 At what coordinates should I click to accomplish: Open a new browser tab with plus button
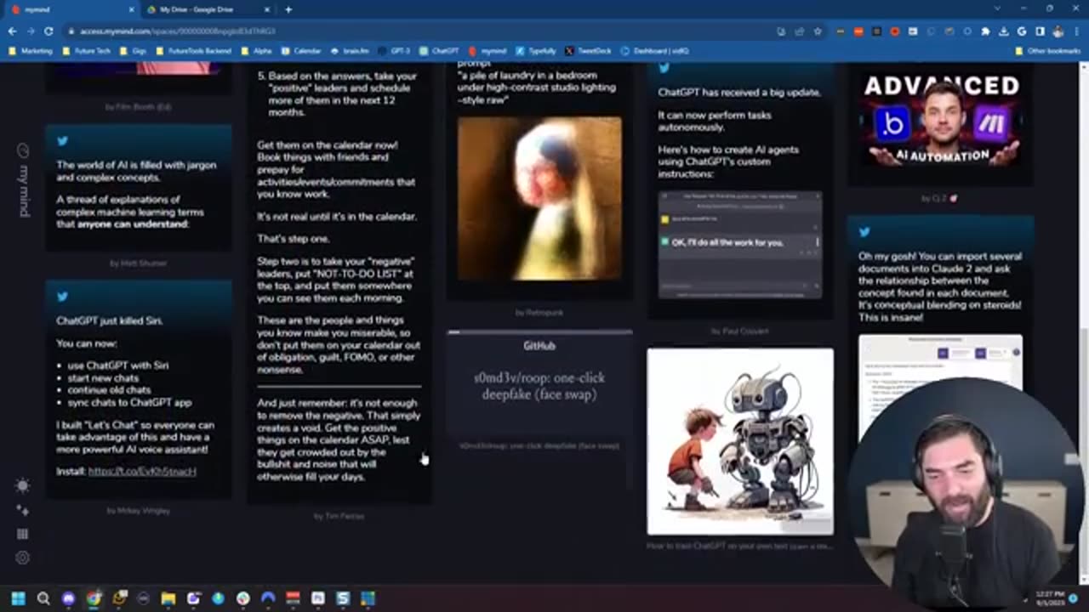(288, 9)
